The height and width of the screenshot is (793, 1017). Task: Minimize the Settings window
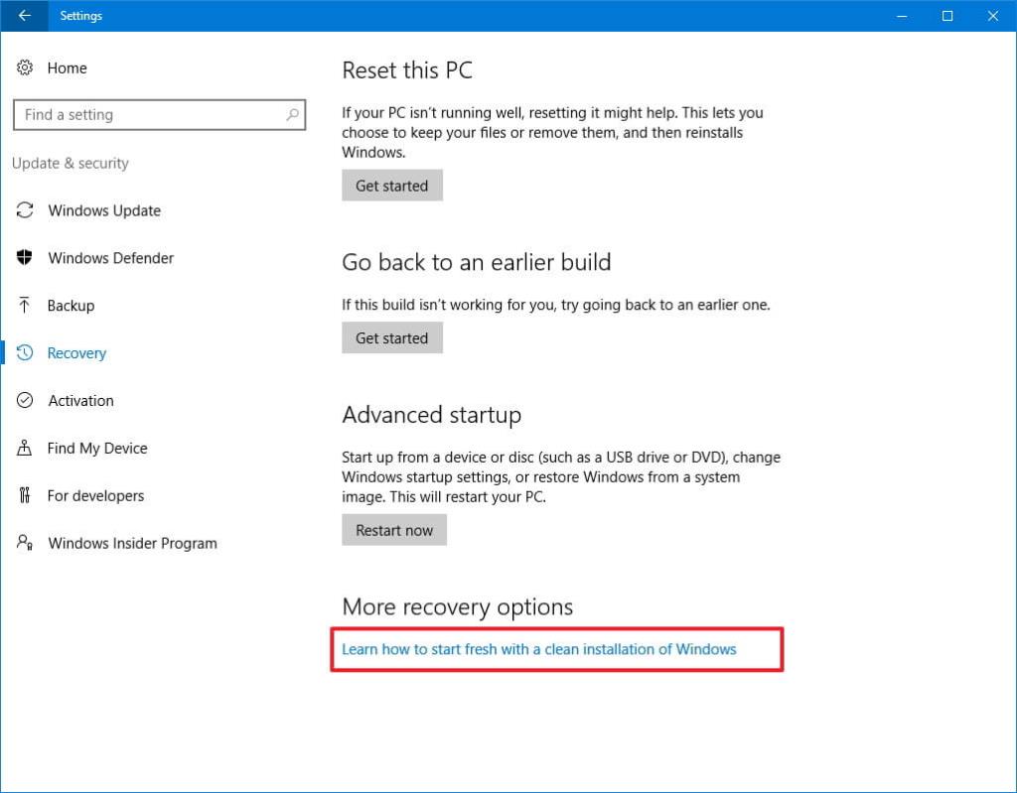point(902,16)
